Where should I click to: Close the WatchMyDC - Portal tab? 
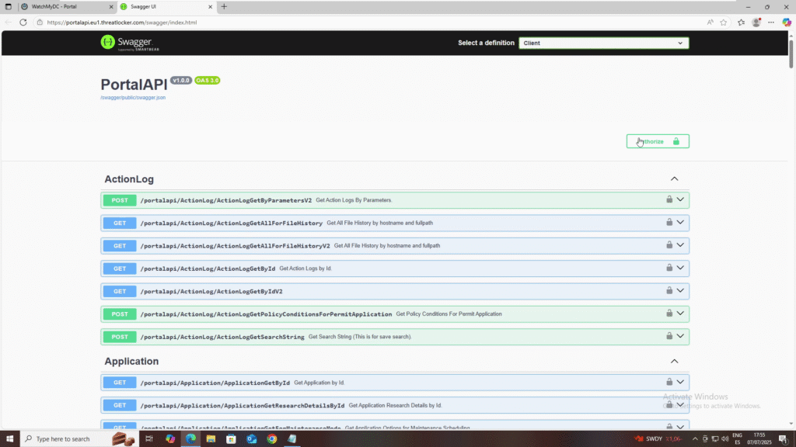111,6
